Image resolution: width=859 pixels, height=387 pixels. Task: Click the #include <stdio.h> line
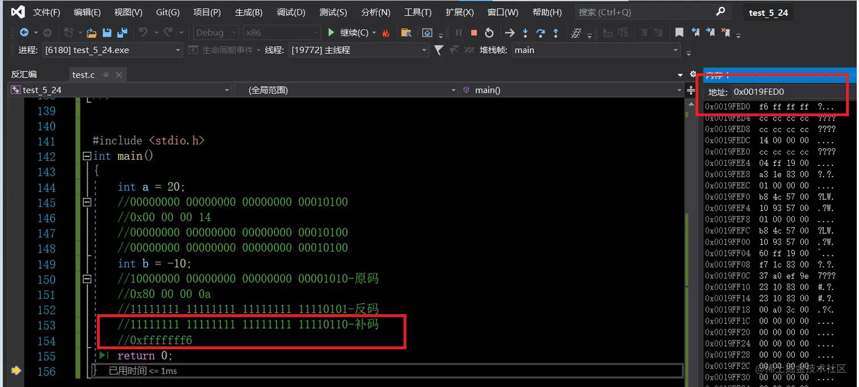point(148,140)
